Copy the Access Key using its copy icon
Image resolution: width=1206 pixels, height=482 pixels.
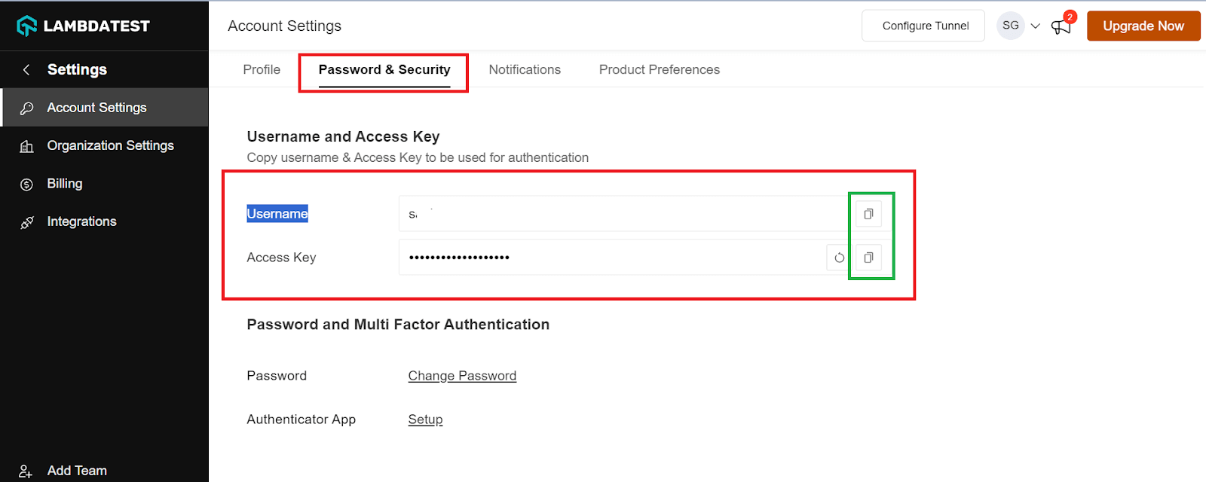[x=868, y=257]
